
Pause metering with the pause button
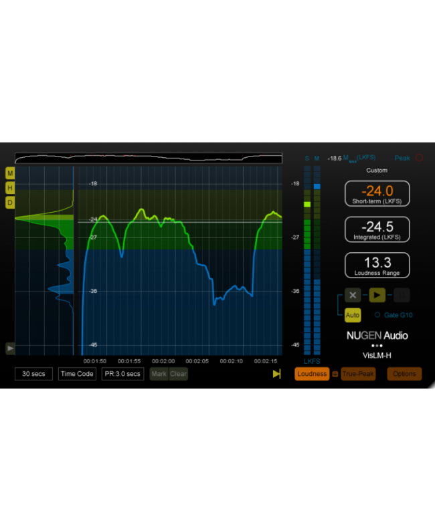click(402, 295)
